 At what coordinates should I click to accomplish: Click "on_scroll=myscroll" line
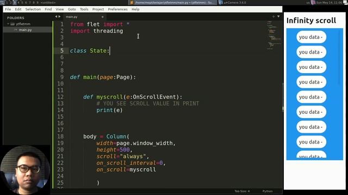click(x=126, y=170)
